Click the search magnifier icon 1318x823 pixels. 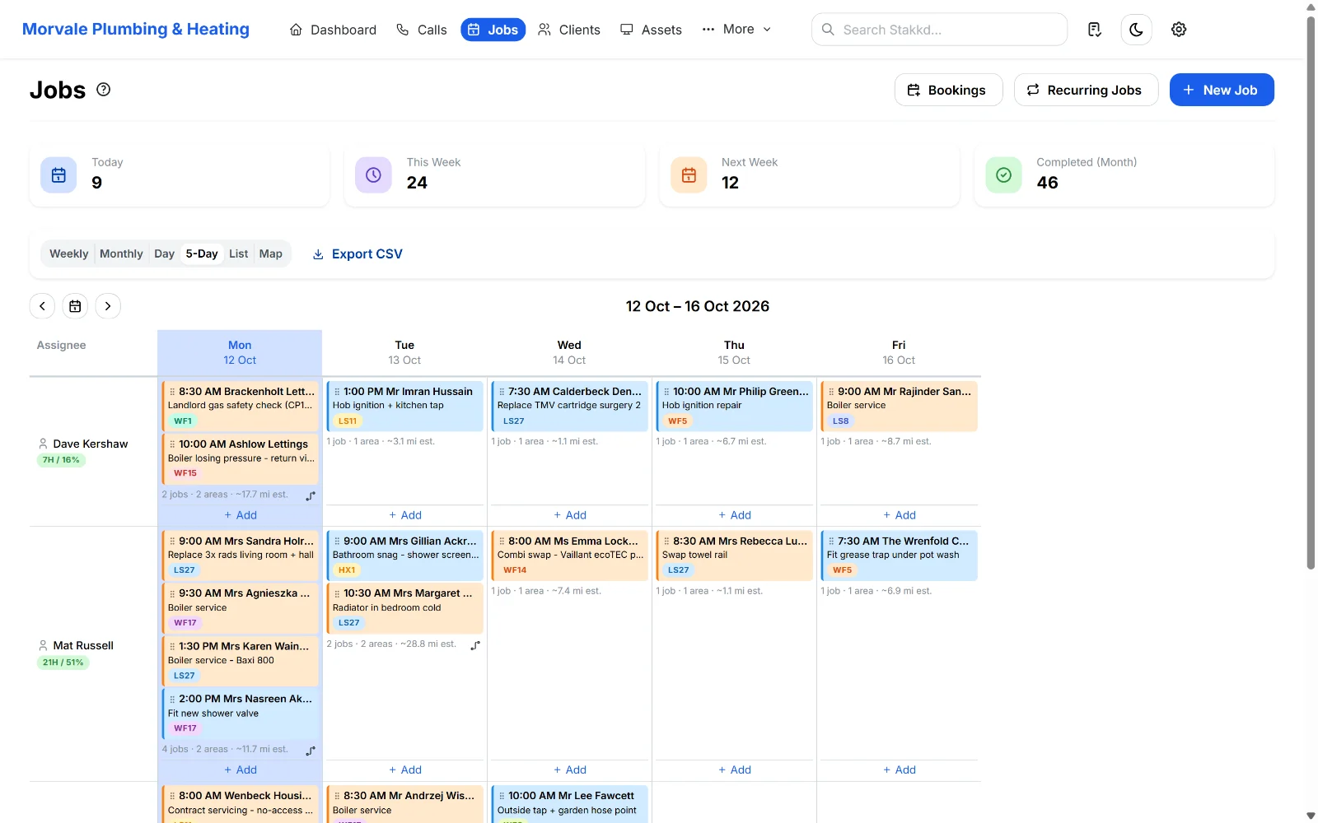click(x=828, y=30)
